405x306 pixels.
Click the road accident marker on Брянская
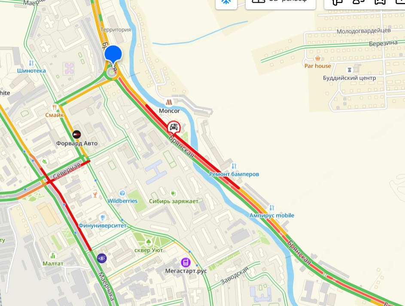coord(174,128)
